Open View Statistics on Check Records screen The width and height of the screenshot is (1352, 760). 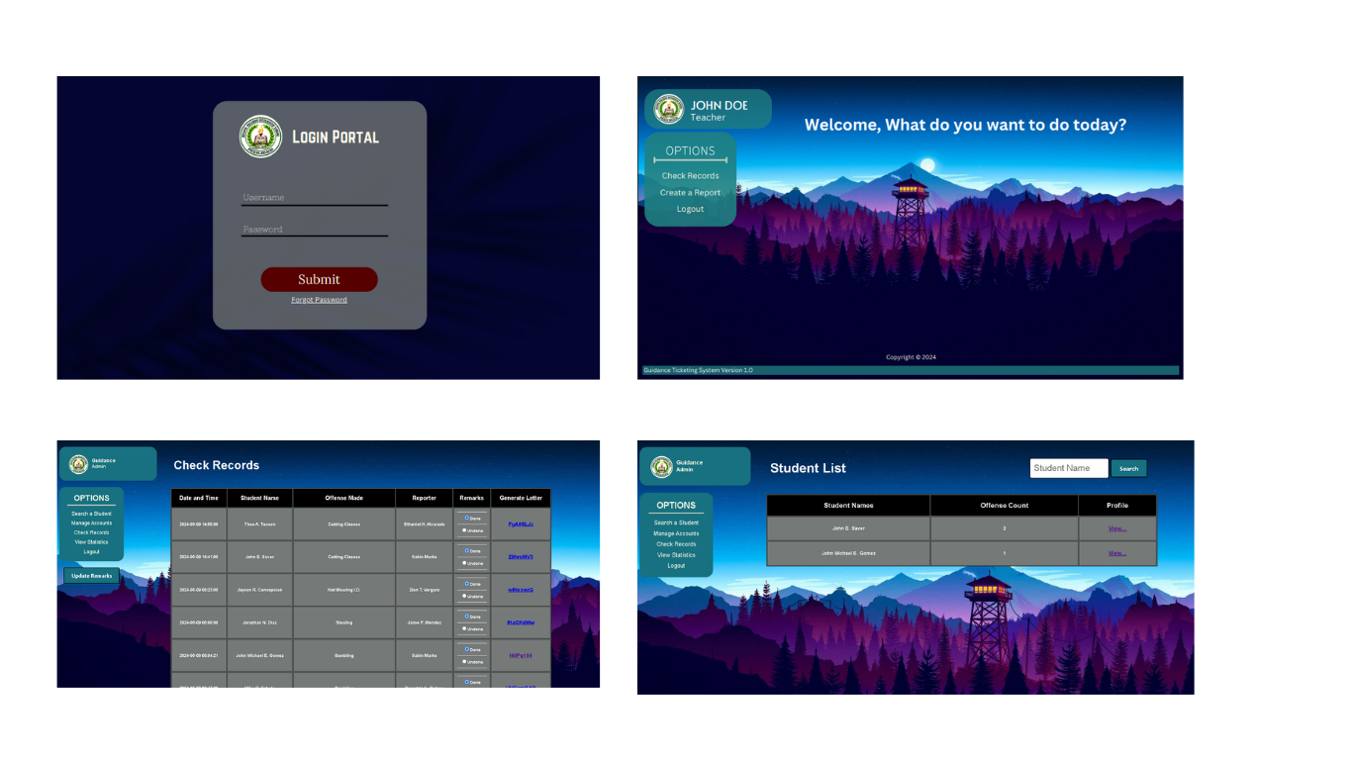[91, 542]
